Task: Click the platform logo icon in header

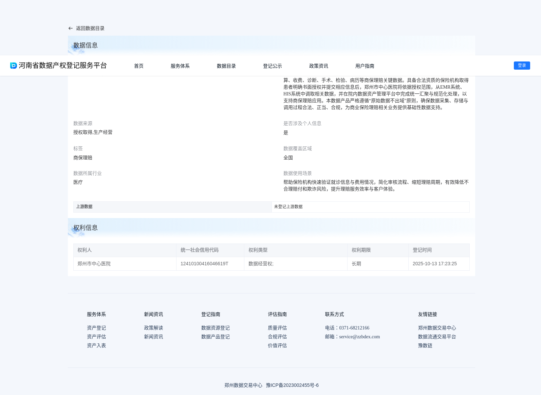Action: click(14, 66)
